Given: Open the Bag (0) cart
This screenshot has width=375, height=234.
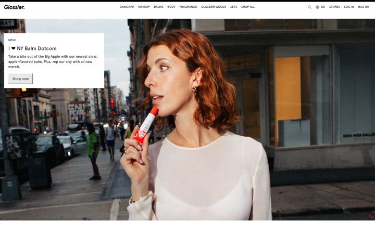Looking at the screenshot, I should 364,7.
